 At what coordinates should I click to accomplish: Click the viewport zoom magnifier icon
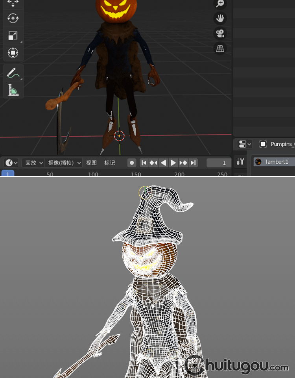click(x=220, y=4)
